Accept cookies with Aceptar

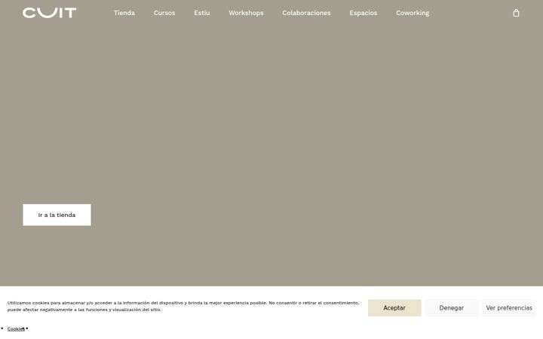click(394, 308)
